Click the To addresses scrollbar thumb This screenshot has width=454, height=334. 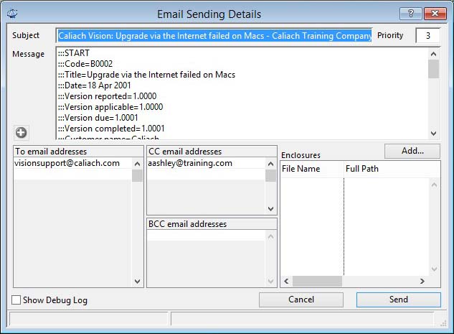(x=137, y=176)
